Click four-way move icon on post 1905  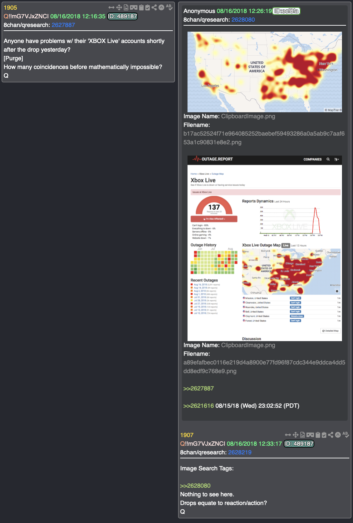coord(119,7)
